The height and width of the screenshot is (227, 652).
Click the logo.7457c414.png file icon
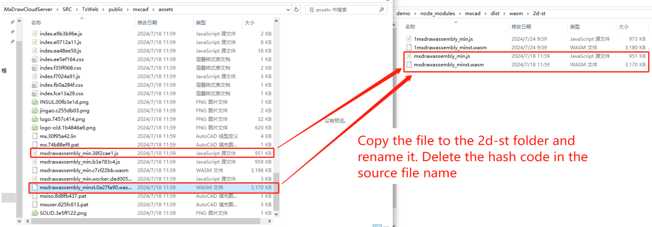coord(35,119)
